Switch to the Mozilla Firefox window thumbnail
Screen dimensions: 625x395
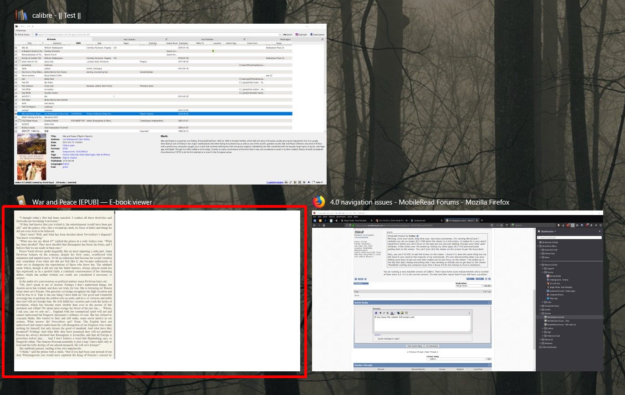tap(457, 291)
